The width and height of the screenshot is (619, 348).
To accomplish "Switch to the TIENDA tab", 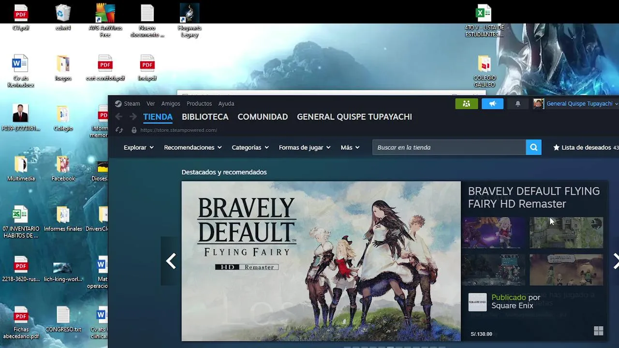I will 158,117.
